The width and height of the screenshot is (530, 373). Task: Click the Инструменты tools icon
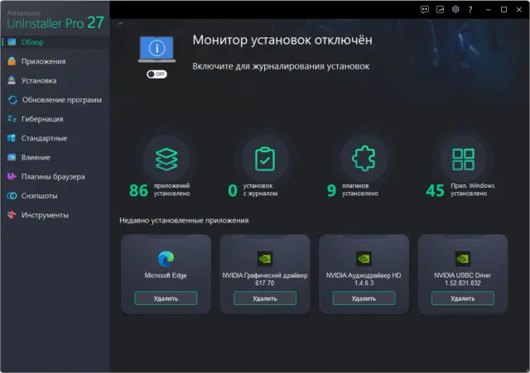pos(12,215)
